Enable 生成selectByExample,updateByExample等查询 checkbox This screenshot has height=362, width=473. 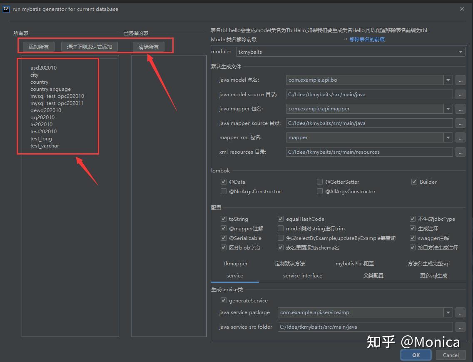(281, 238)
